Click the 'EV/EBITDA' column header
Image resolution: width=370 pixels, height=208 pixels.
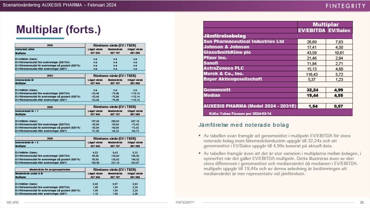pos(312,30)
